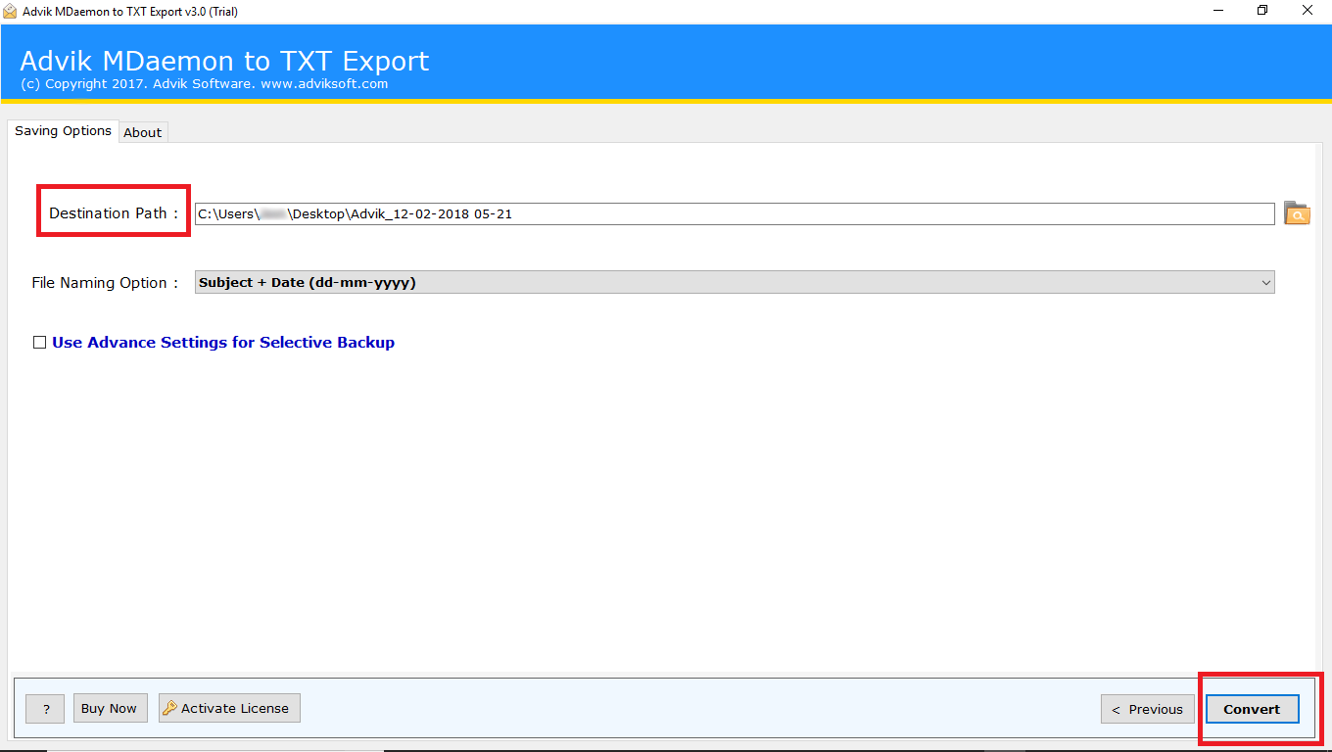Close the Advik MDaemon export window
1332x752 pixels.
(x=1308, y=11)
